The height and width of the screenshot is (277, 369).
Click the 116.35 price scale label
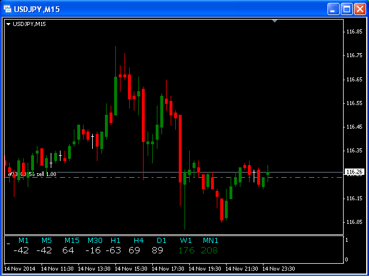[355, 151]
